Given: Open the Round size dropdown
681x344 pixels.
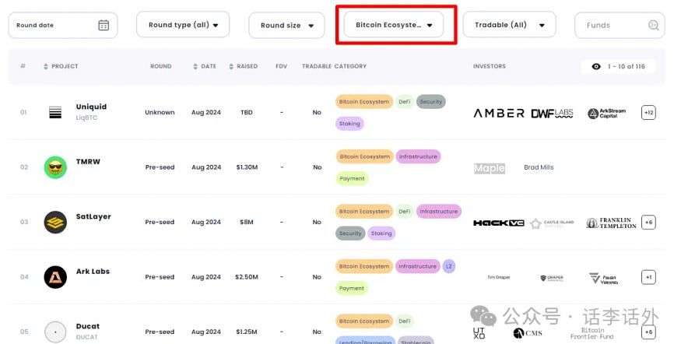Looking at the screenshot, I should coord(286,25).
